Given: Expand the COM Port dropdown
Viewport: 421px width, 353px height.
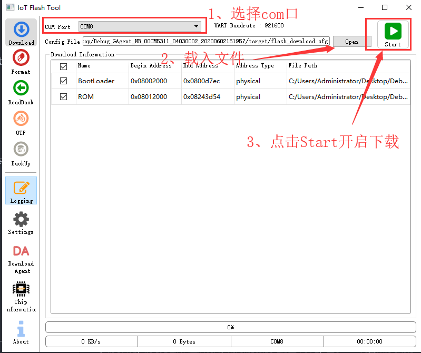Looking at the screenshot, I should pos(140,26).
